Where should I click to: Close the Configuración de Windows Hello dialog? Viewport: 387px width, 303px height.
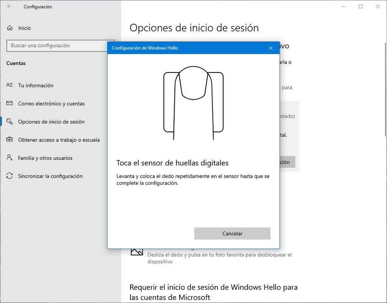pos(271,48)
